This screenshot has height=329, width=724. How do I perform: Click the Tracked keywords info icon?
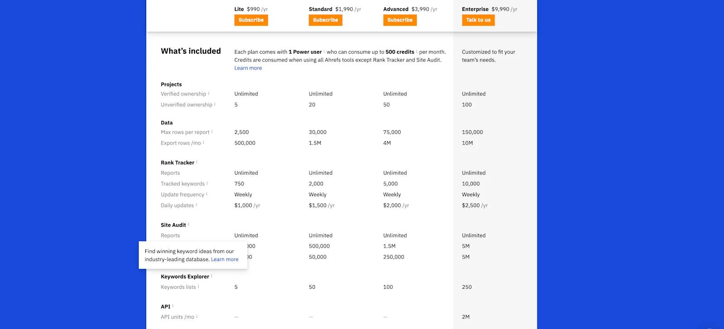(x=207, y=183)
